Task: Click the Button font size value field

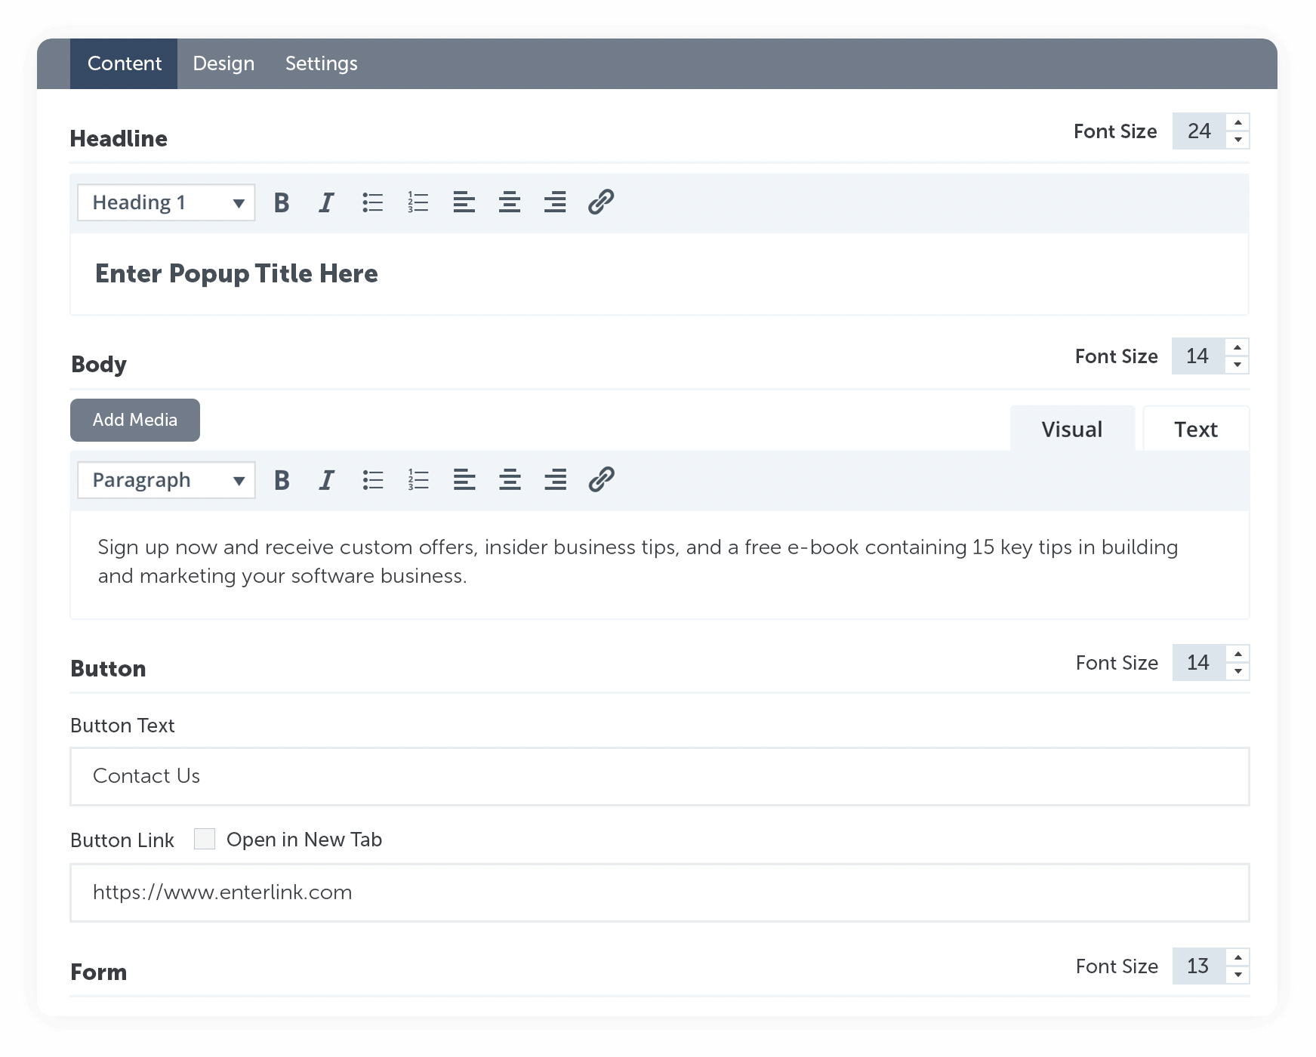Action: click(1199, 663)
